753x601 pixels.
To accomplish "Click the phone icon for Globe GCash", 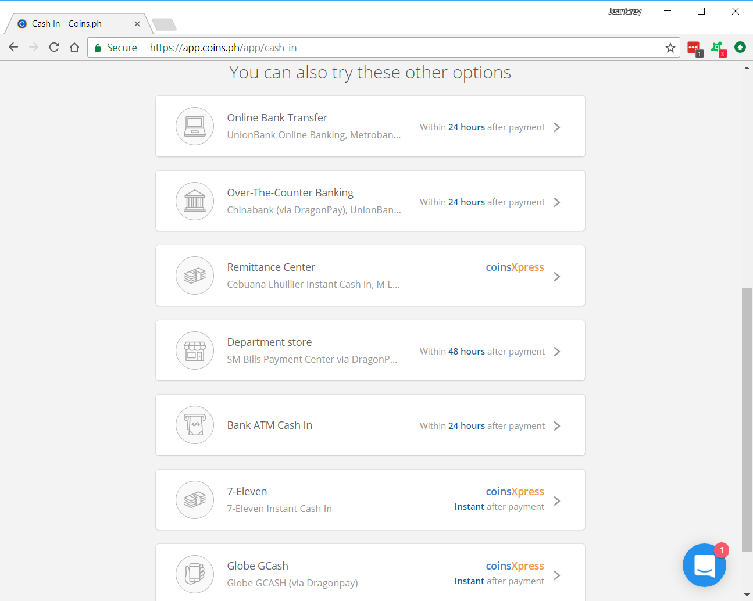I will pos(195,574).
